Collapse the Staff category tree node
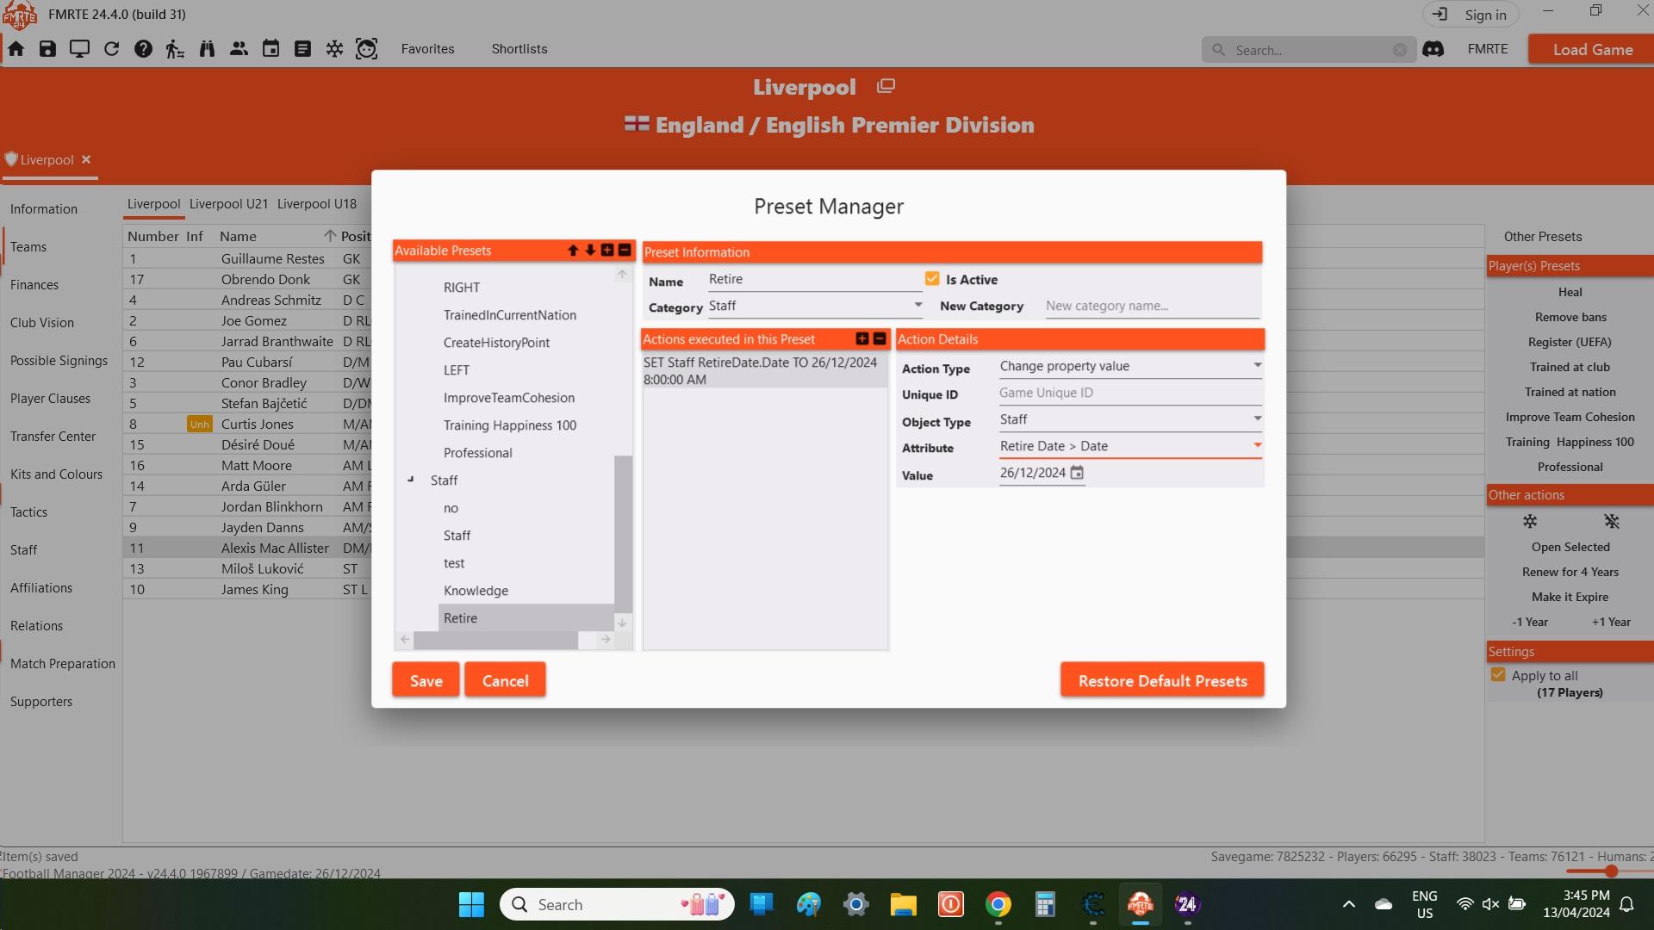Image resolution: width=1654 pixels, height=930 pixels. point(411,480)
